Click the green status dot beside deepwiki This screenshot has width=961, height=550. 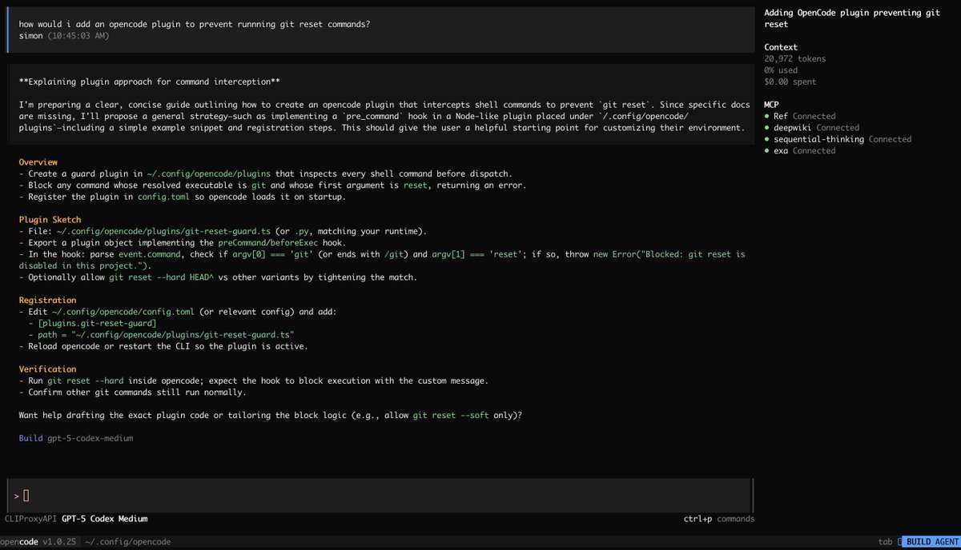[x=767, y=128]
